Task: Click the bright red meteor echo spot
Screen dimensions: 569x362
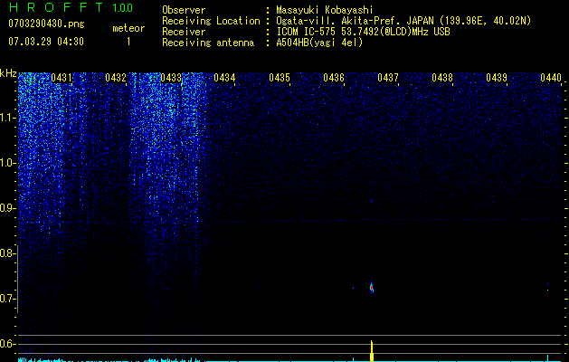Action: coord(371,288)
